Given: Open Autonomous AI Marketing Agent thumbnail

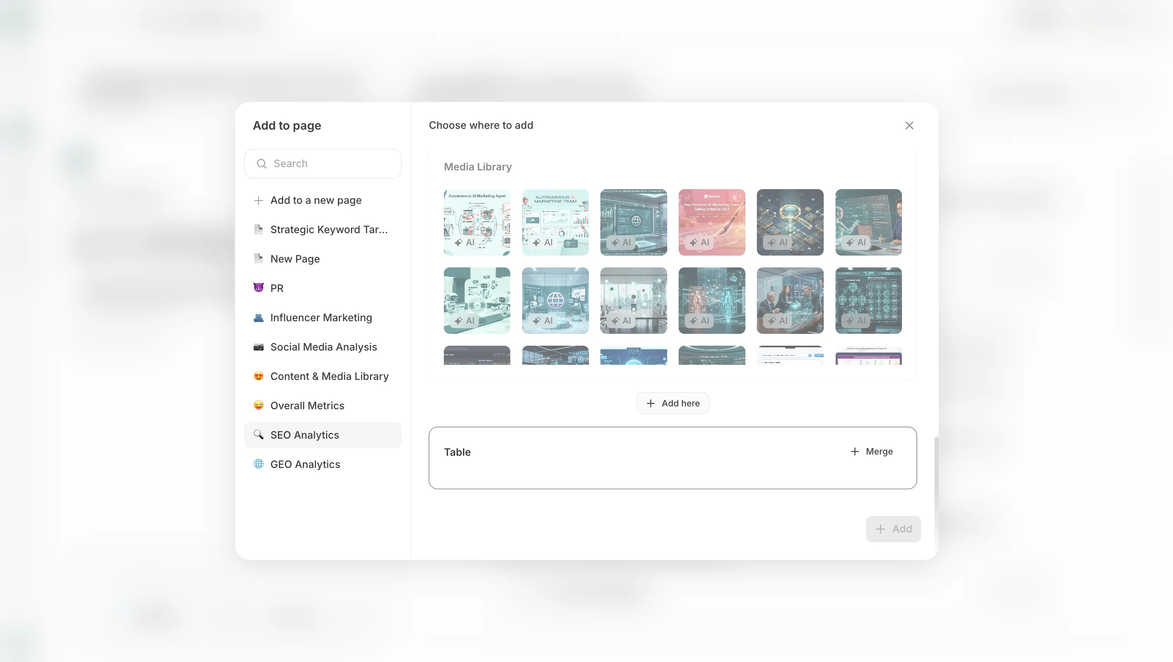Looking at the screenshot, I should tap(477, 222).
